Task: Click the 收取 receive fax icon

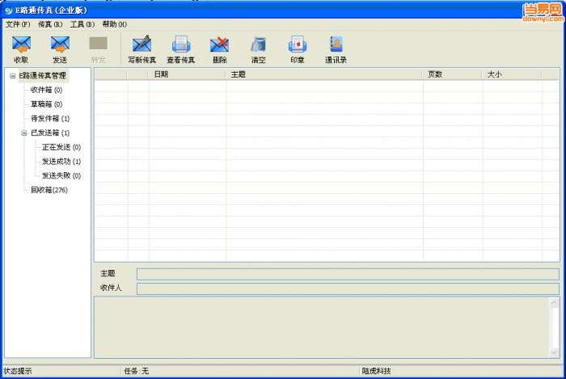Action: pos(21,49)
